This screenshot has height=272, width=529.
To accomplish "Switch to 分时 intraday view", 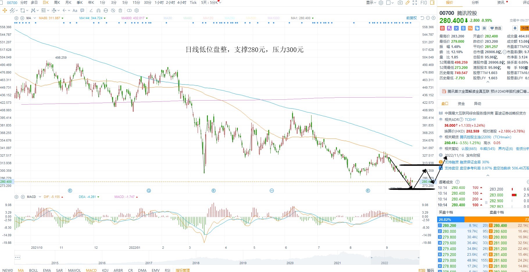I will click(24, 3).
